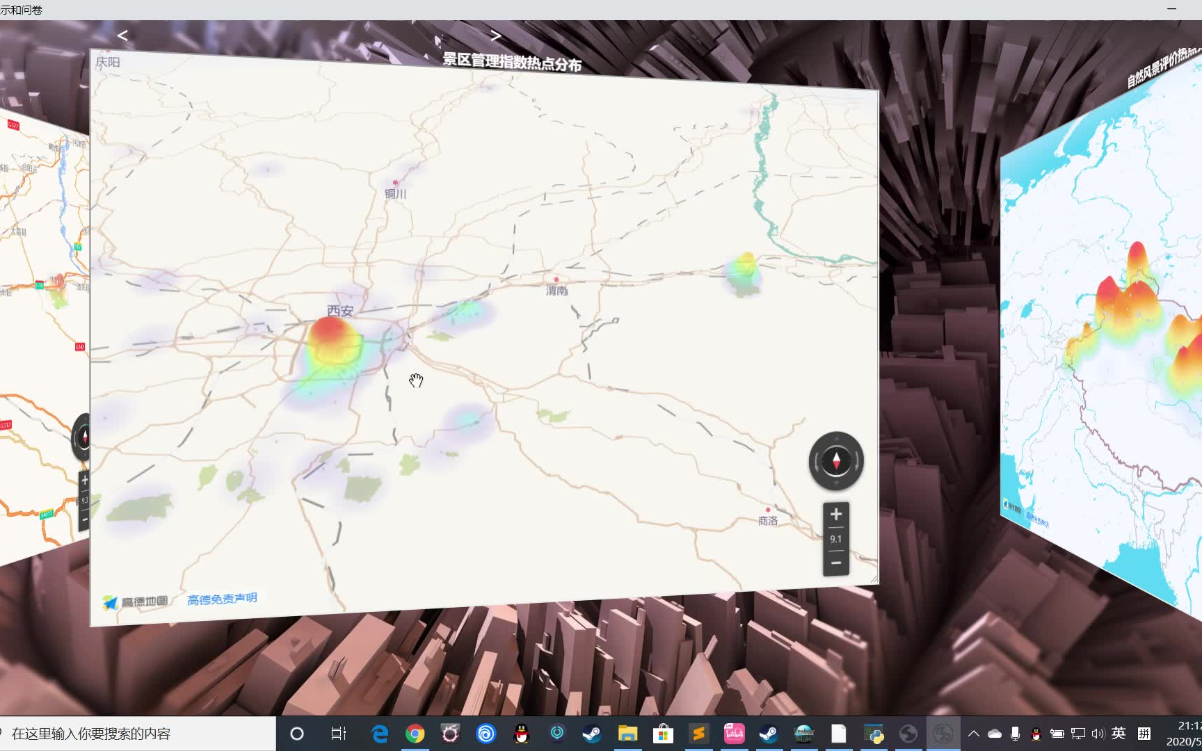1202x751 pixels.
Task: Click the 西安 city label
Action: tap(340, 310)
